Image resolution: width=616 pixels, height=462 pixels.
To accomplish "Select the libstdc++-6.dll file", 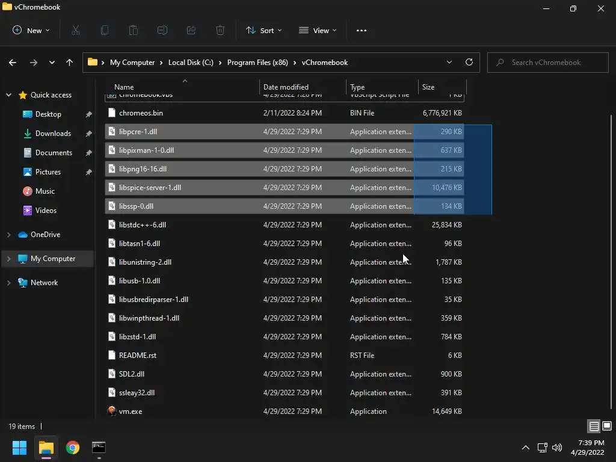I will point(285,225).
